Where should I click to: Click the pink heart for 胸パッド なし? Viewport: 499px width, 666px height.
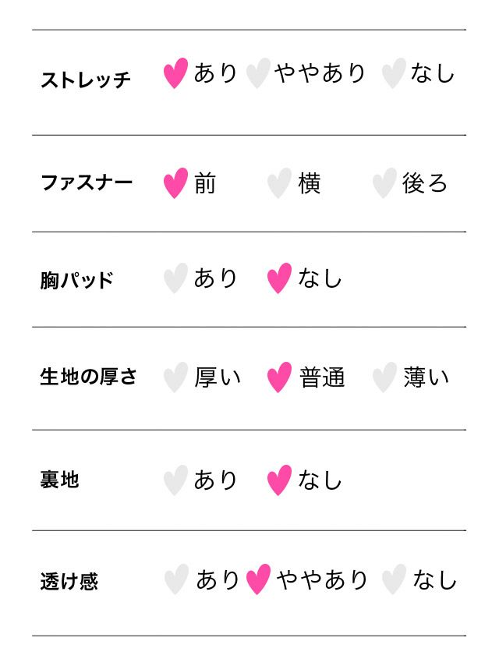279,278
